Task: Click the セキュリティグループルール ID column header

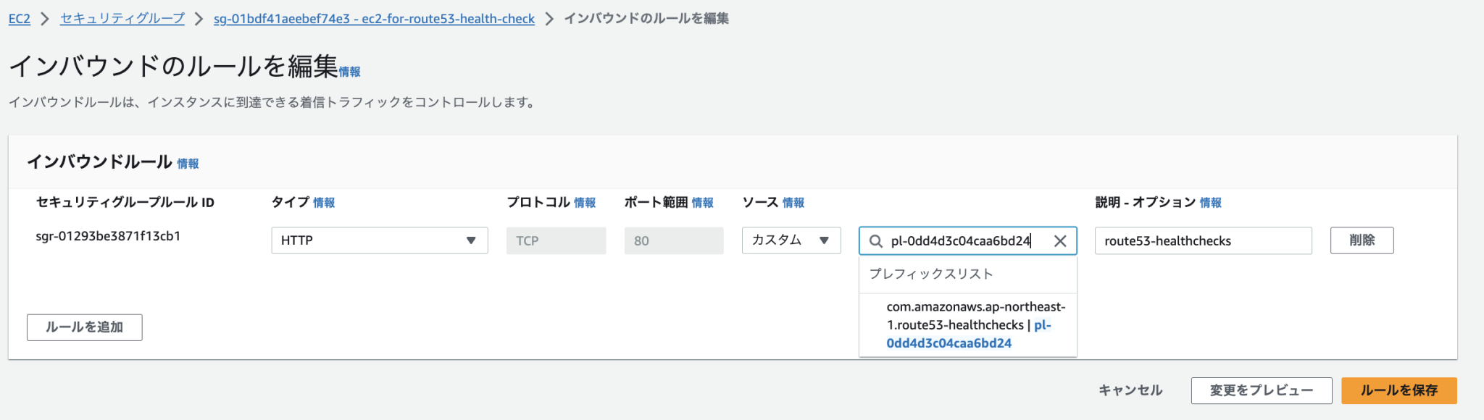Action: tap(125, 203)
